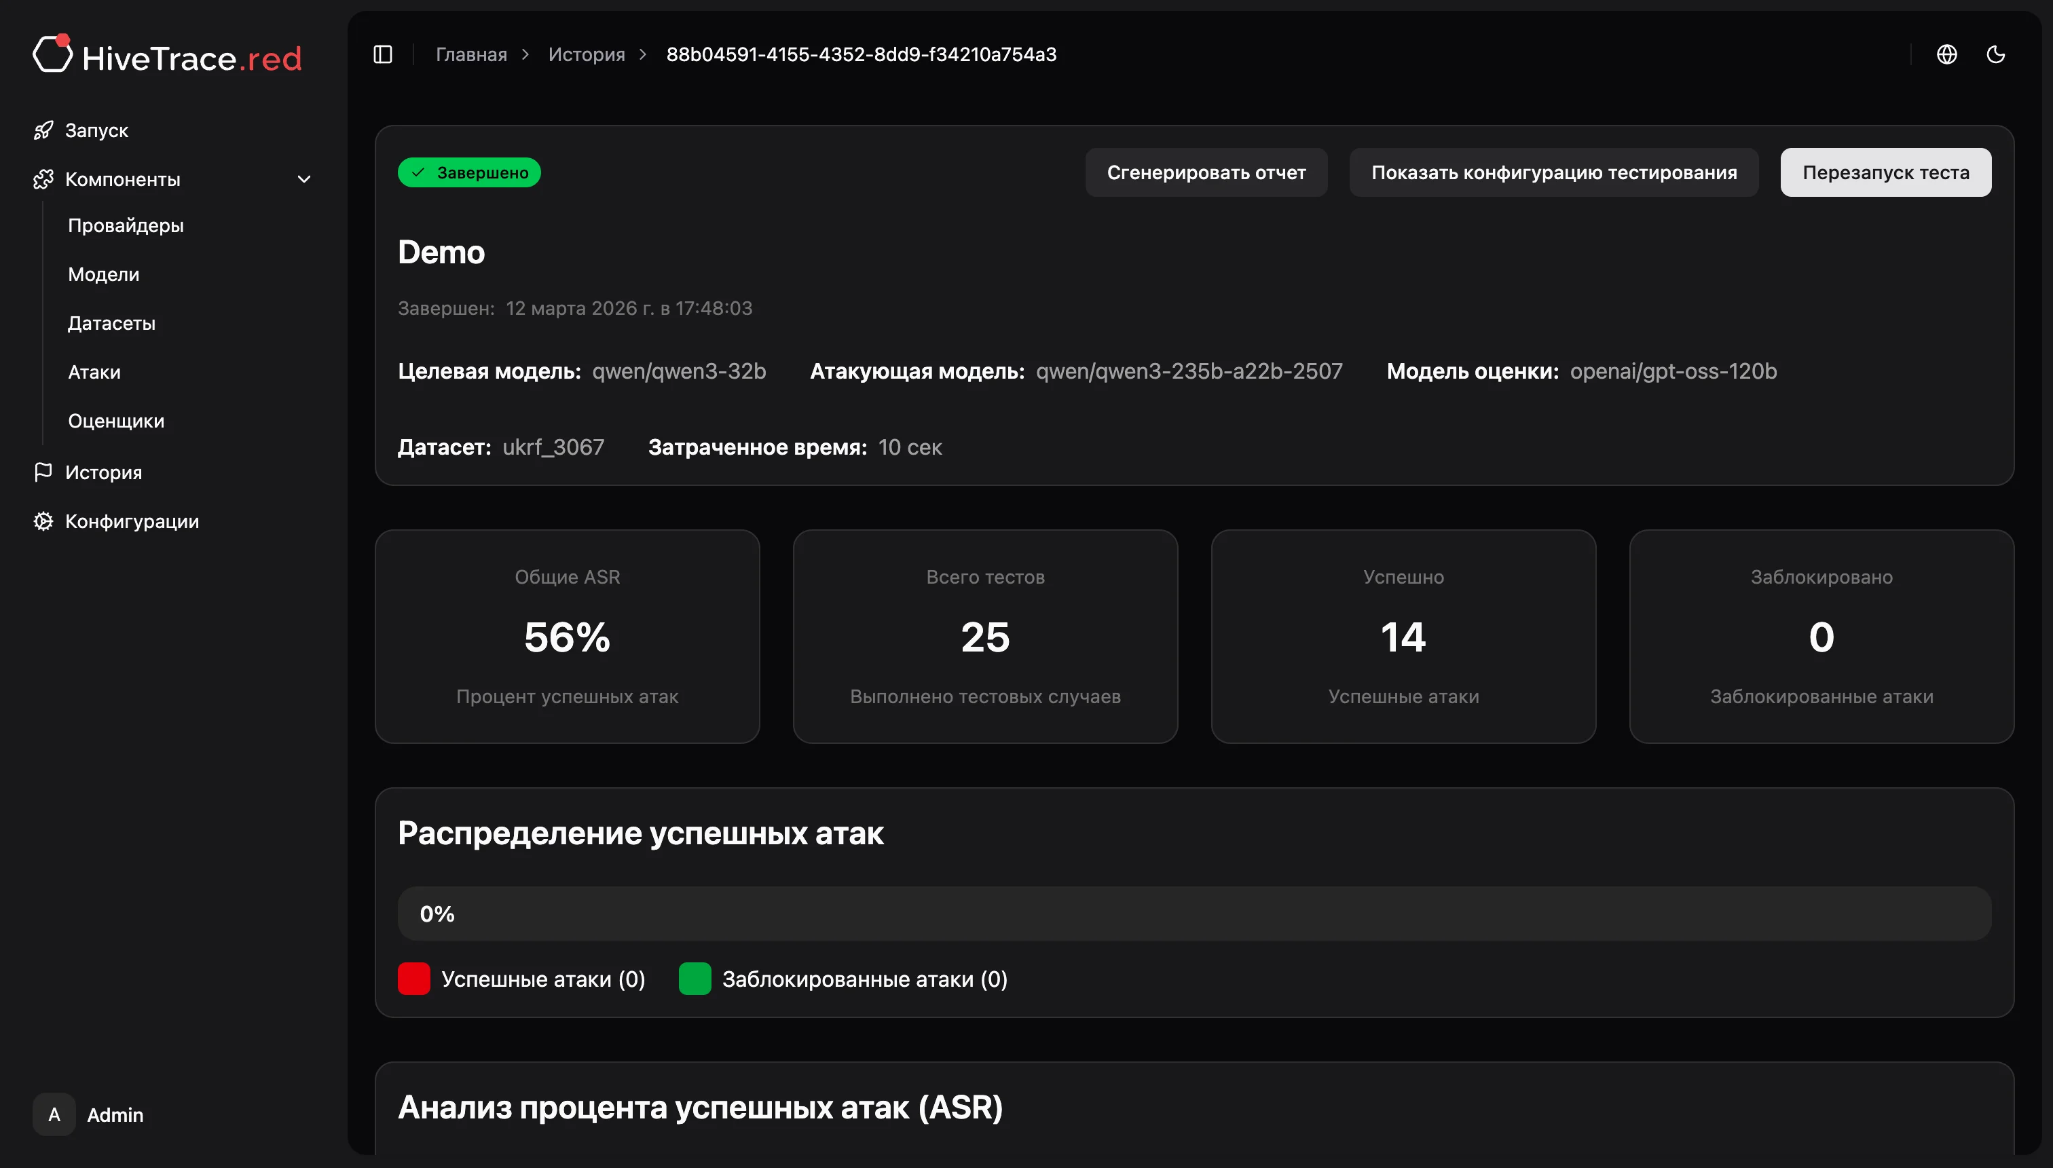Expand Показать конфигурацию тестирования
The width and height of the screenshot is (2053, 1168).
tap(1553, 172)
